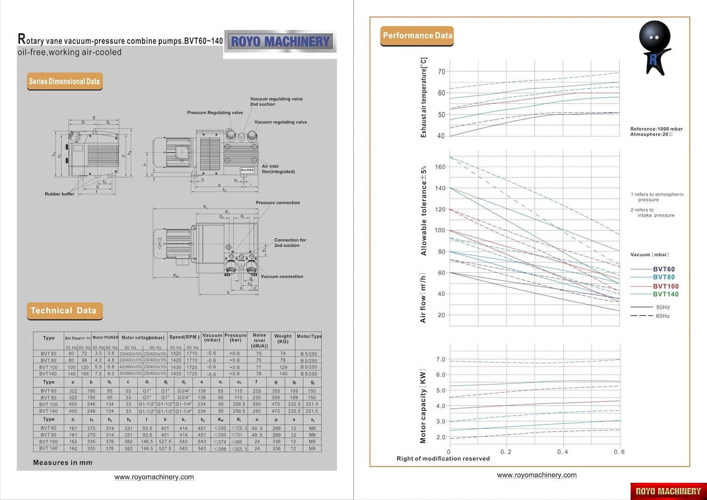This screenshot has height=500, width=707.
Task: Click the AmVAC label on the pump drawing
Action: coord(247,170)
